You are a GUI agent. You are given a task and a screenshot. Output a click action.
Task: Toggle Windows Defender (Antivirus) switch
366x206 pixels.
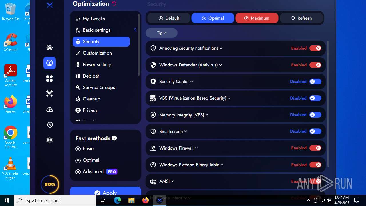[x=315, y=65]
